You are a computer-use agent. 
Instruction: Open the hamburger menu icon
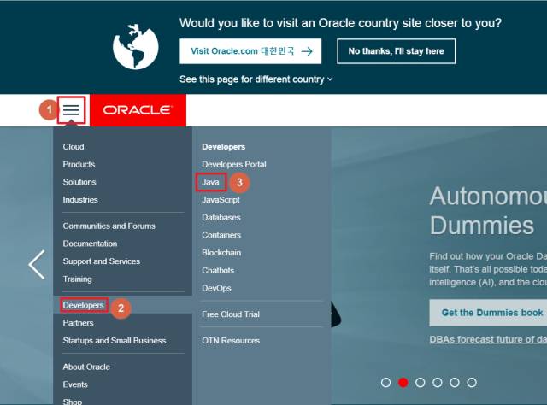(71, 110)
